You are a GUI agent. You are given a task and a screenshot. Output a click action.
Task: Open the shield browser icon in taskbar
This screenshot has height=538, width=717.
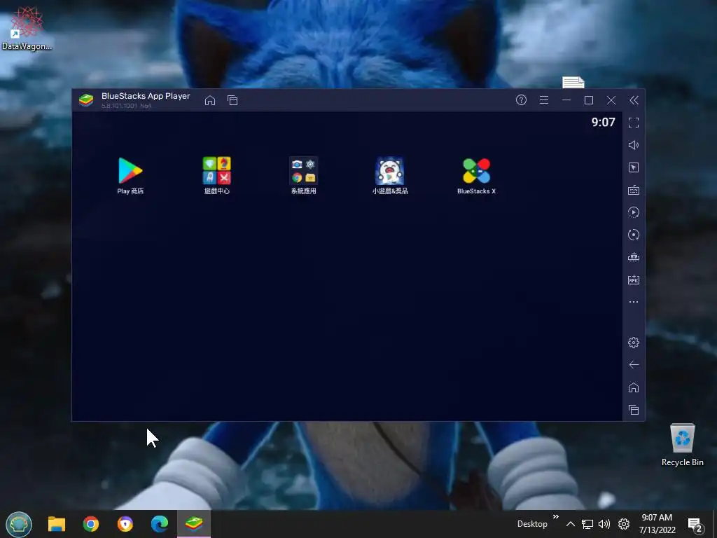tap(125, 524)
